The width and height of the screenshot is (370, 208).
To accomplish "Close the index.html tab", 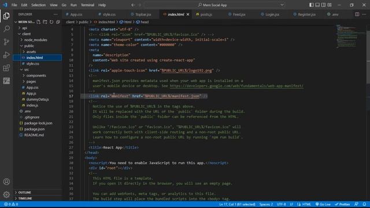I will pos(188,14).
